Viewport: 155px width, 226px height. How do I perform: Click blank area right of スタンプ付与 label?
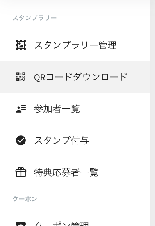pos(119,140)
